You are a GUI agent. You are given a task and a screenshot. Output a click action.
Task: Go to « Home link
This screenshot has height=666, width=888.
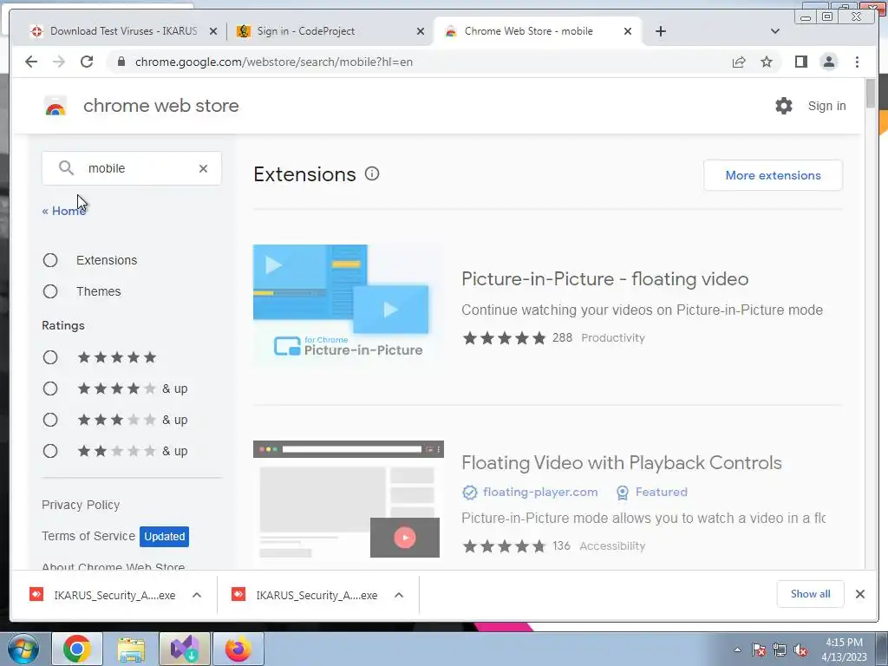64,211
